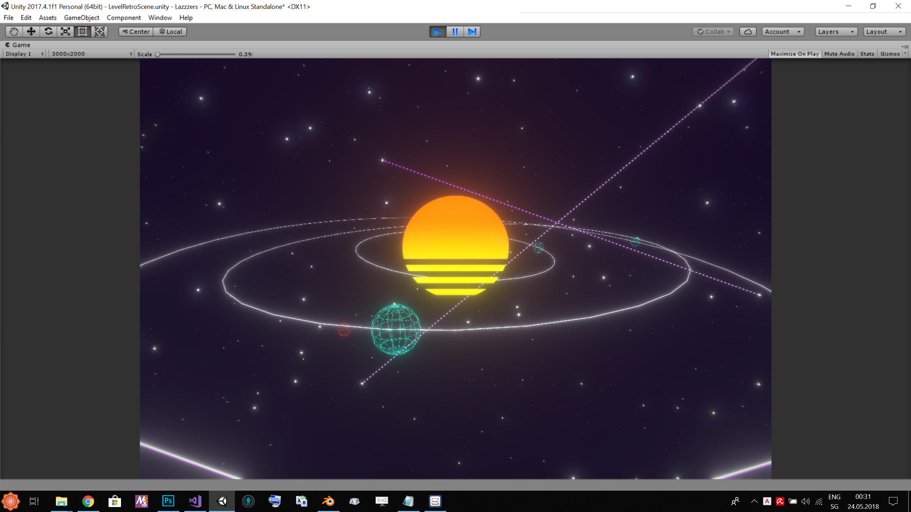The image size is (911, 512).
Task: Open the GameObject menu
Action: coord(81,17)
